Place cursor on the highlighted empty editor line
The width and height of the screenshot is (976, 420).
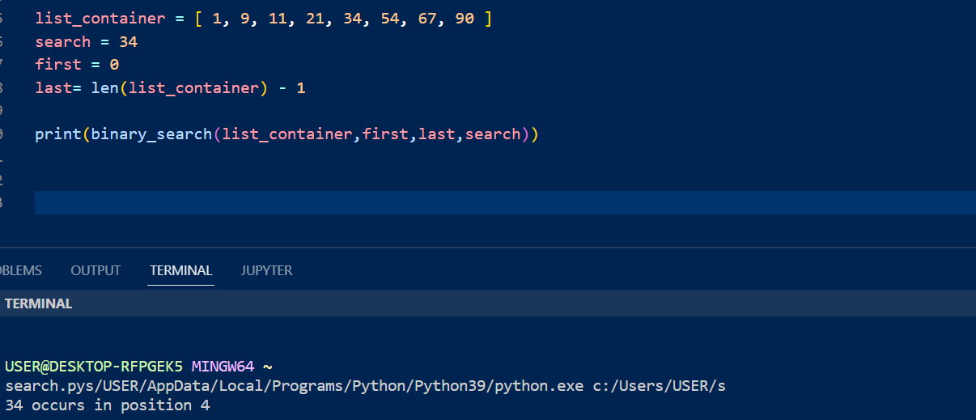[x=486, y=202]
